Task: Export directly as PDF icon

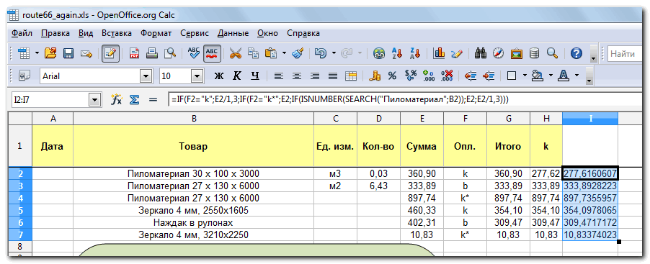Action: [x=135, y=53]
